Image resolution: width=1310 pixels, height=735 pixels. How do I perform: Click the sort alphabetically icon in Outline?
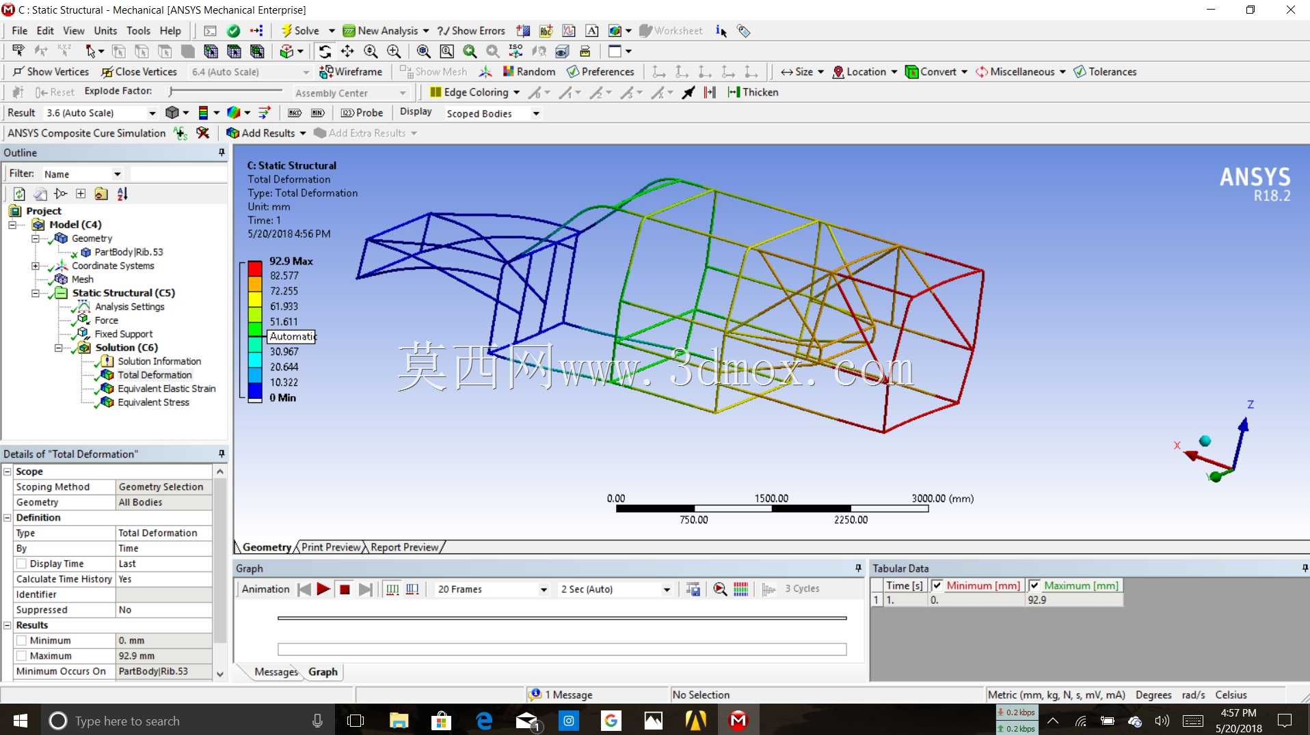coord(122,194)
